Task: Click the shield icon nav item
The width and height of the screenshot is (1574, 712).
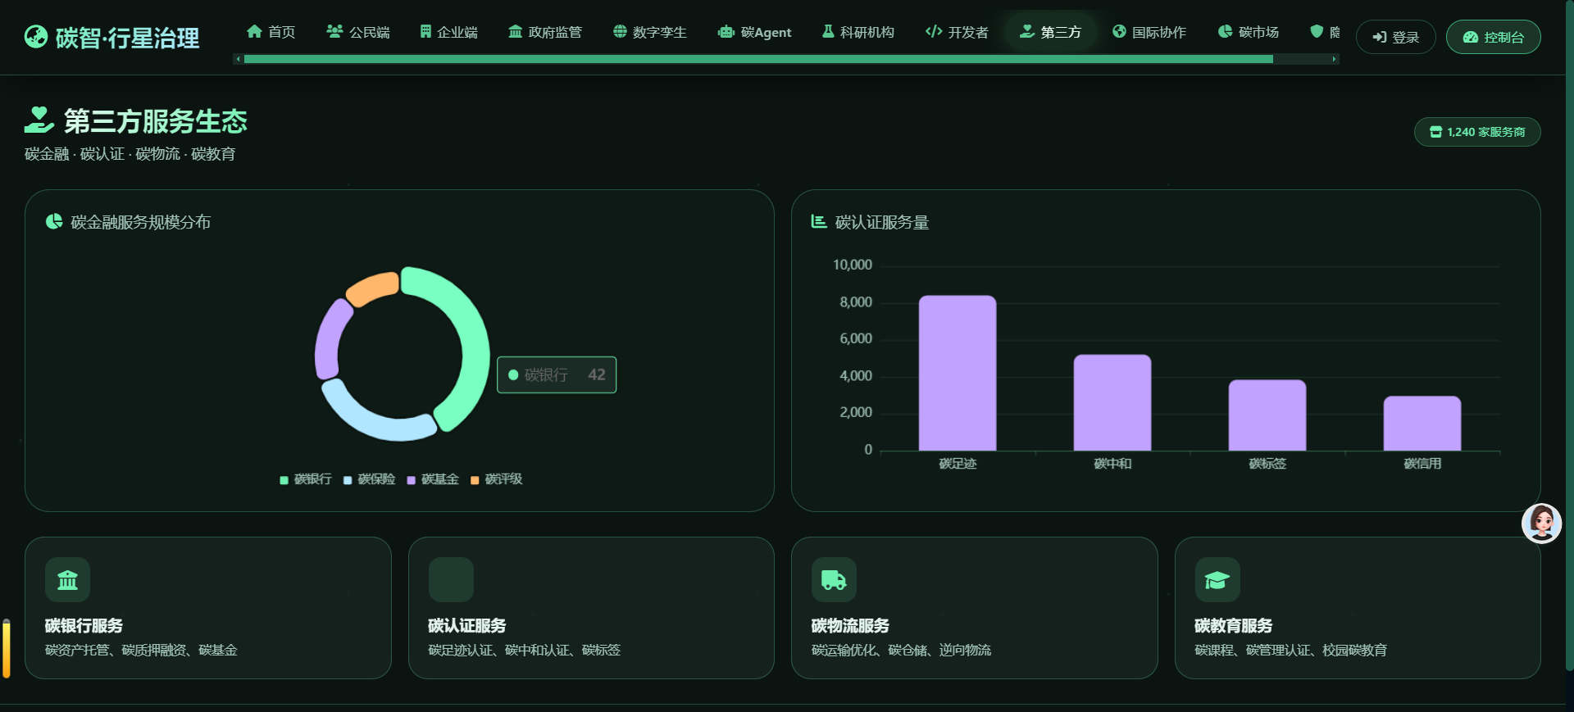Action: [x=1317, y=31]
